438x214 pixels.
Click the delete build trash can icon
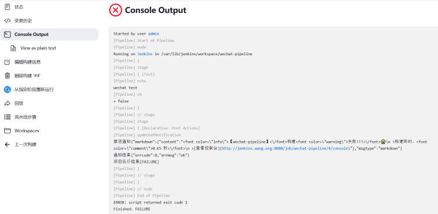pos(7,75)
